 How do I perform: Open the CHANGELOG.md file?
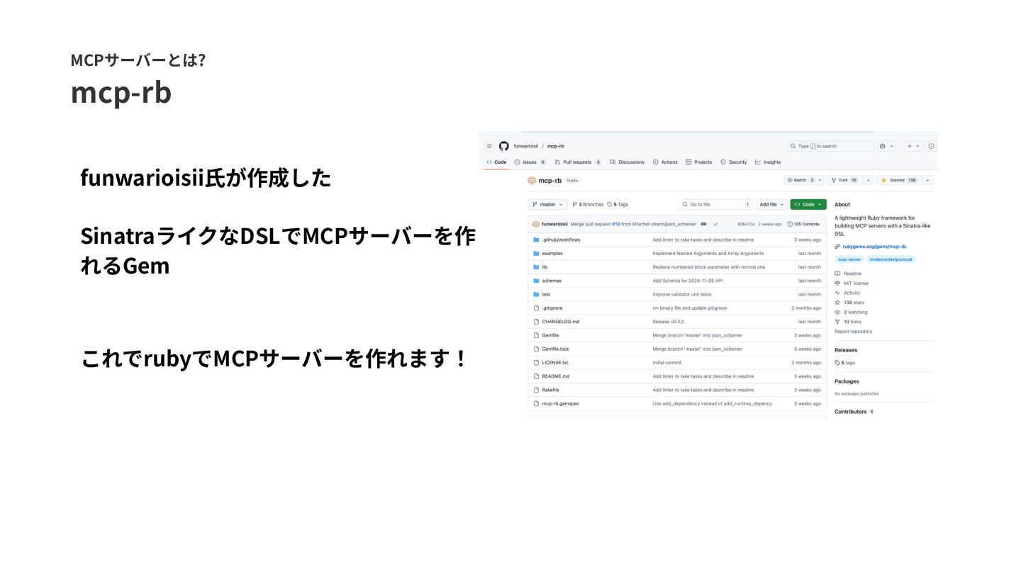560,322
